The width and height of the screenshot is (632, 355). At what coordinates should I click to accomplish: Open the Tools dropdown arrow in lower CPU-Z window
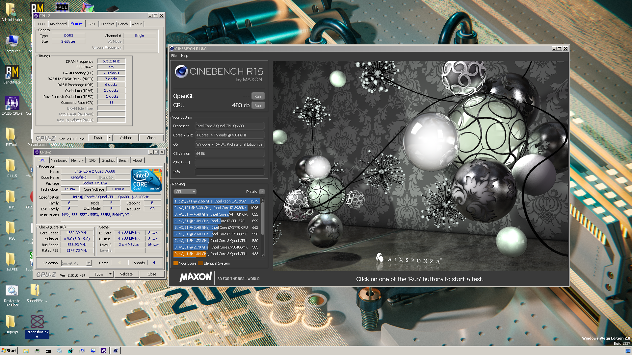pos(111,274)
